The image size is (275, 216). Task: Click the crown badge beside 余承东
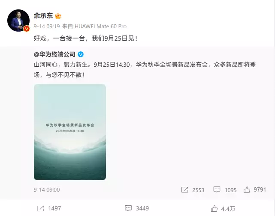(58, 16)
